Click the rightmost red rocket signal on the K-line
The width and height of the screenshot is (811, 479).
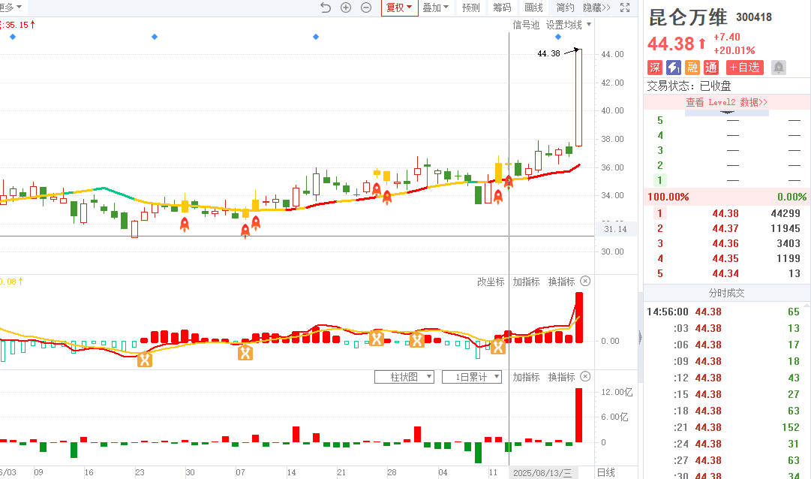coord(509,182)
